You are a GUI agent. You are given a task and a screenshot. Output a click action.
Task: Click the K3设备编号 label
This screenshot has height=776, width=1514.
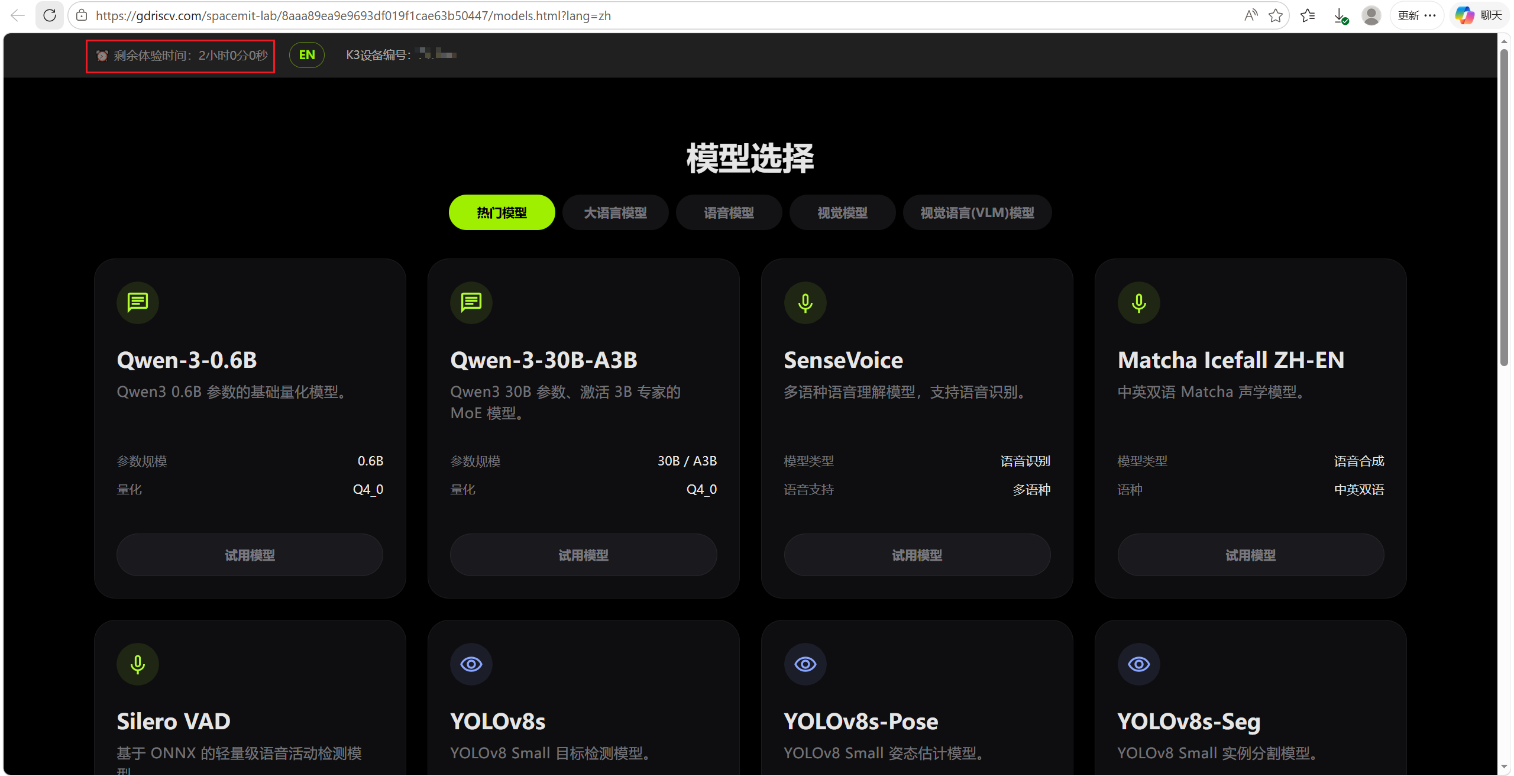(x=378, y=55)
